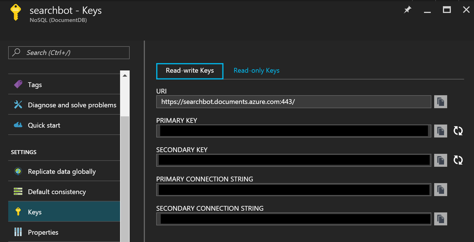
Task: Copy the Primary Key value
Action: [440, 131]
